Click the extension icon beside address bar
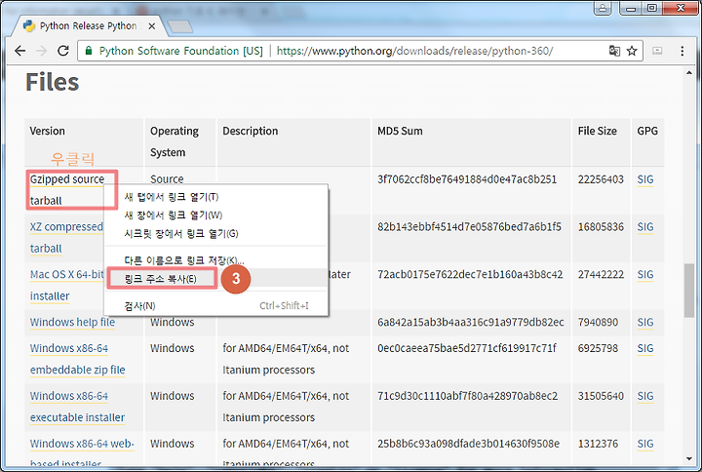This screenshot has height=472, width=702. 657,51
